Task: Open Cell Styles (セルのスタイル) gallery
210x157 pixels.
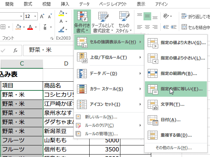Action: click(x=124, y=22)
